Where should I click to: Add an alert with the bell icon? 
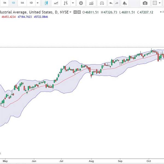click(x=125, y=3)
